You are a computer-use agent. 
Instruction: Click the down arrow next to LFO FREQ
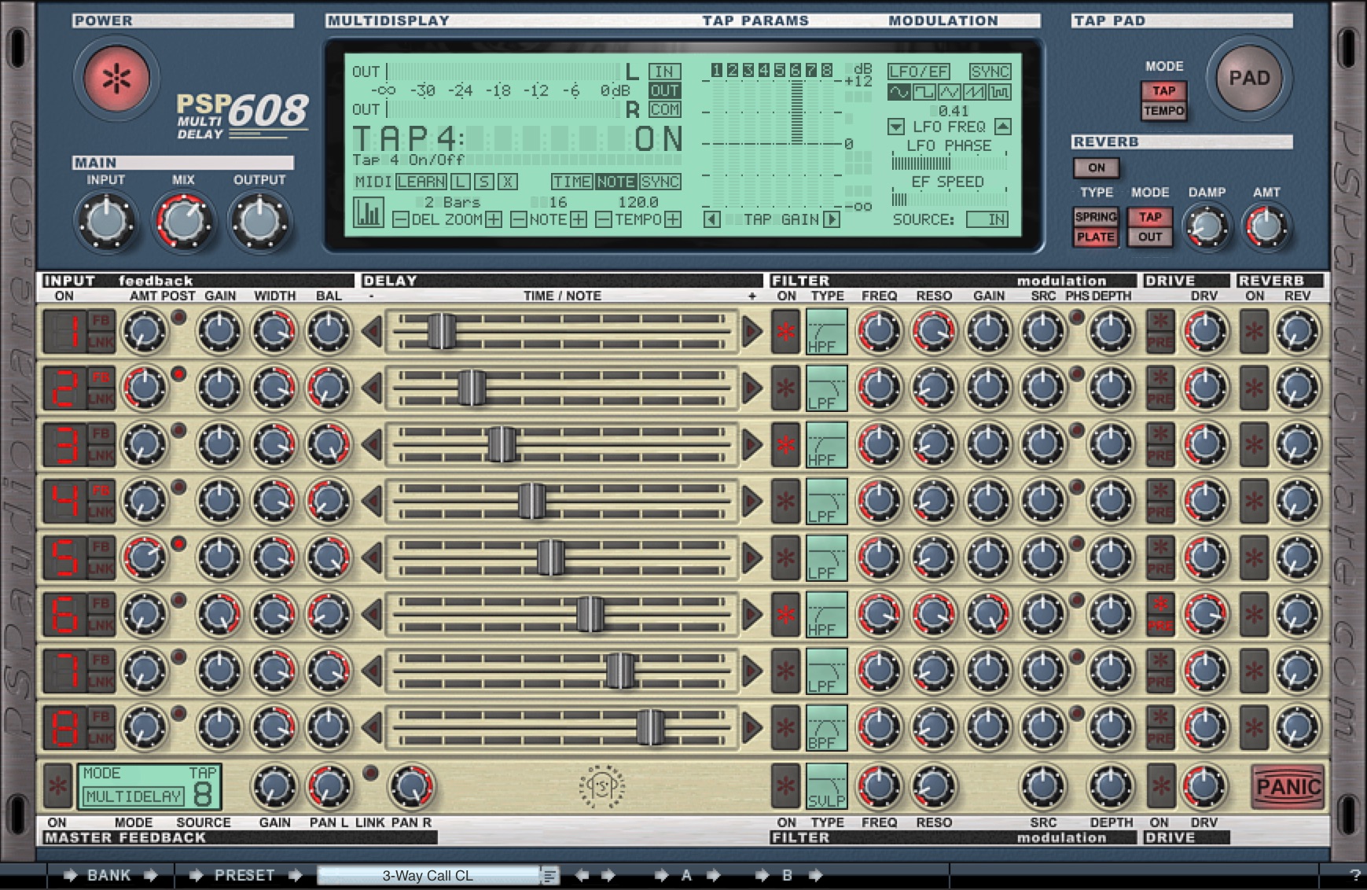896,127
